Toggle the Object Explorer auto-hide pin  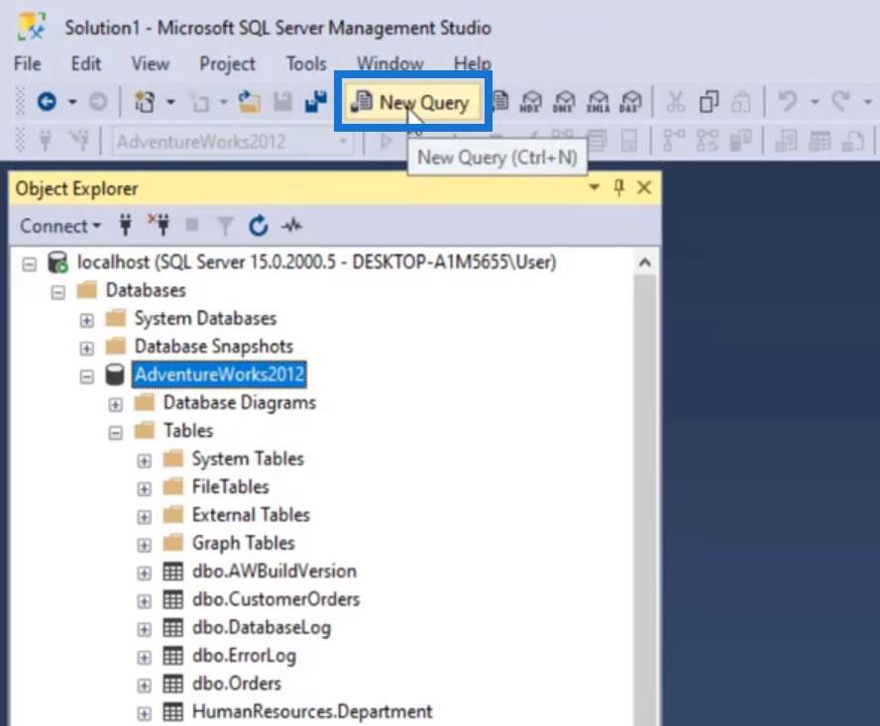click(x=619, y=187)
